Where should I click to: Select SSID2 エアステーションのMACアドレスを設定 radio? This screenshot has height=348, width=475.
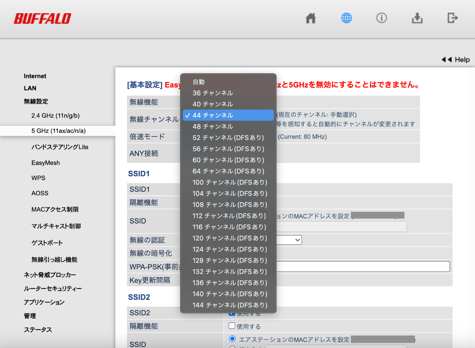click(232, 339)
